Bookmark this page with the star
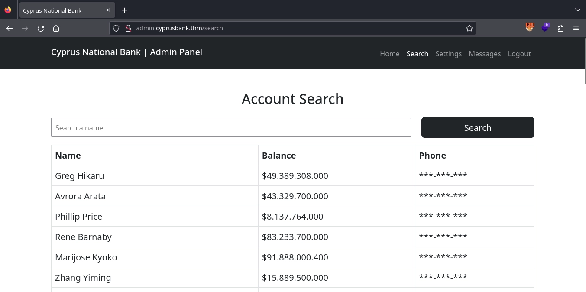 click(469, 28)
